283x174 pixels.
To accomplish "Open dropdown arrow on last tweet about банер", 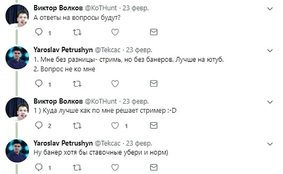I will pos(270,143).
